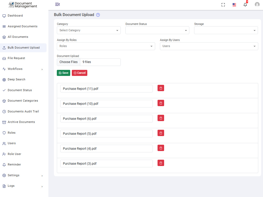
Task: Open the Select Category dropdown
Action: (x=89, y=30)
